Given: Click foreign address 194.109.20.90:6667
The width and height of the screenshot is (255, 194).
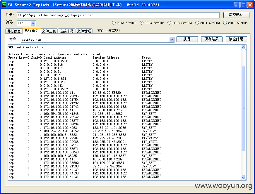Looking at the screenshot, I should coord(108,163).
